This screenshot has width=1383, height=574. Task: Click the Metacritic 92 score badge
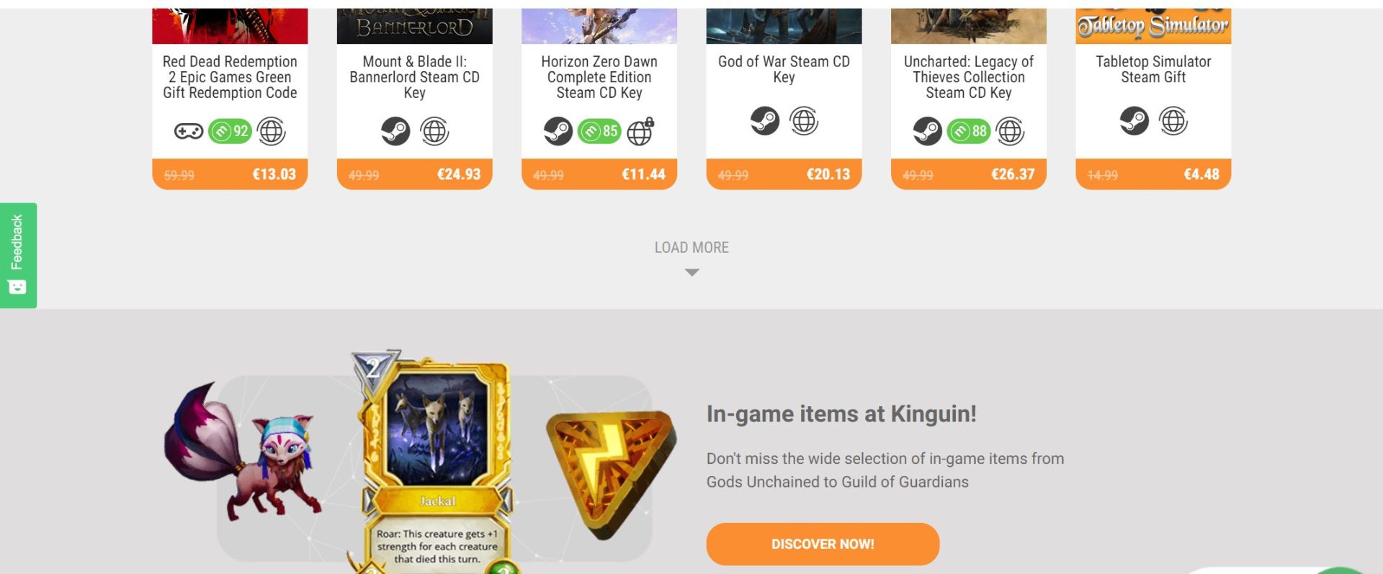pyautogui.click(x=230, y=131)
